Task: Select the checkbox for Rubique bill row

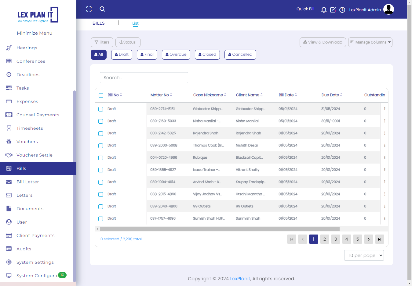Action: [x=101, y=158]
